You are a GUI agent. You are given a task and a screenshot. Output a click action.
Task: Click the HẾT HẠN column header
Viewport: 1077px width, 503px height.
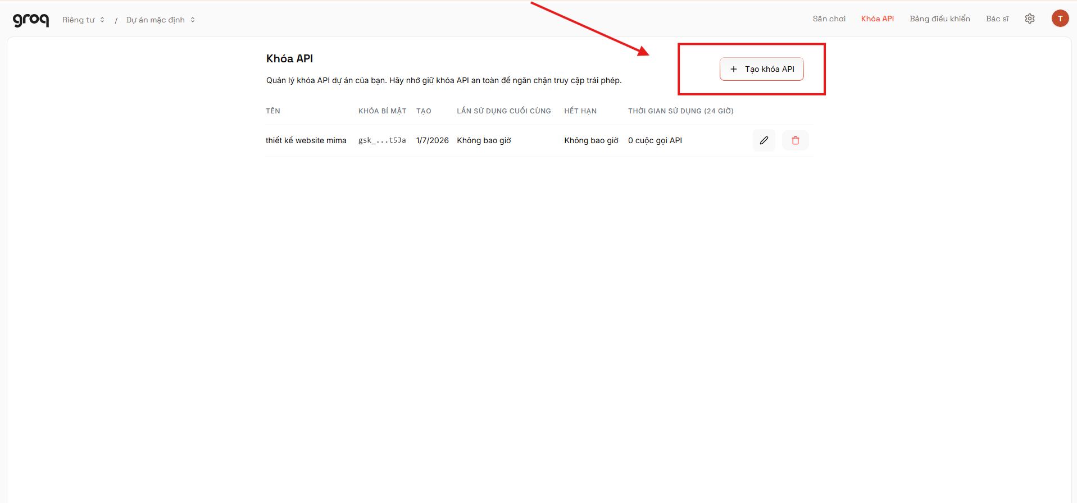click(580, 111)
